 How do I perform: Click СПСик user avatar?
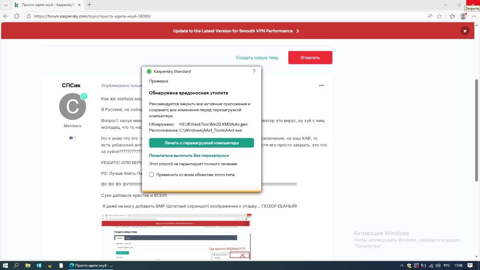[x=72, y=106]
